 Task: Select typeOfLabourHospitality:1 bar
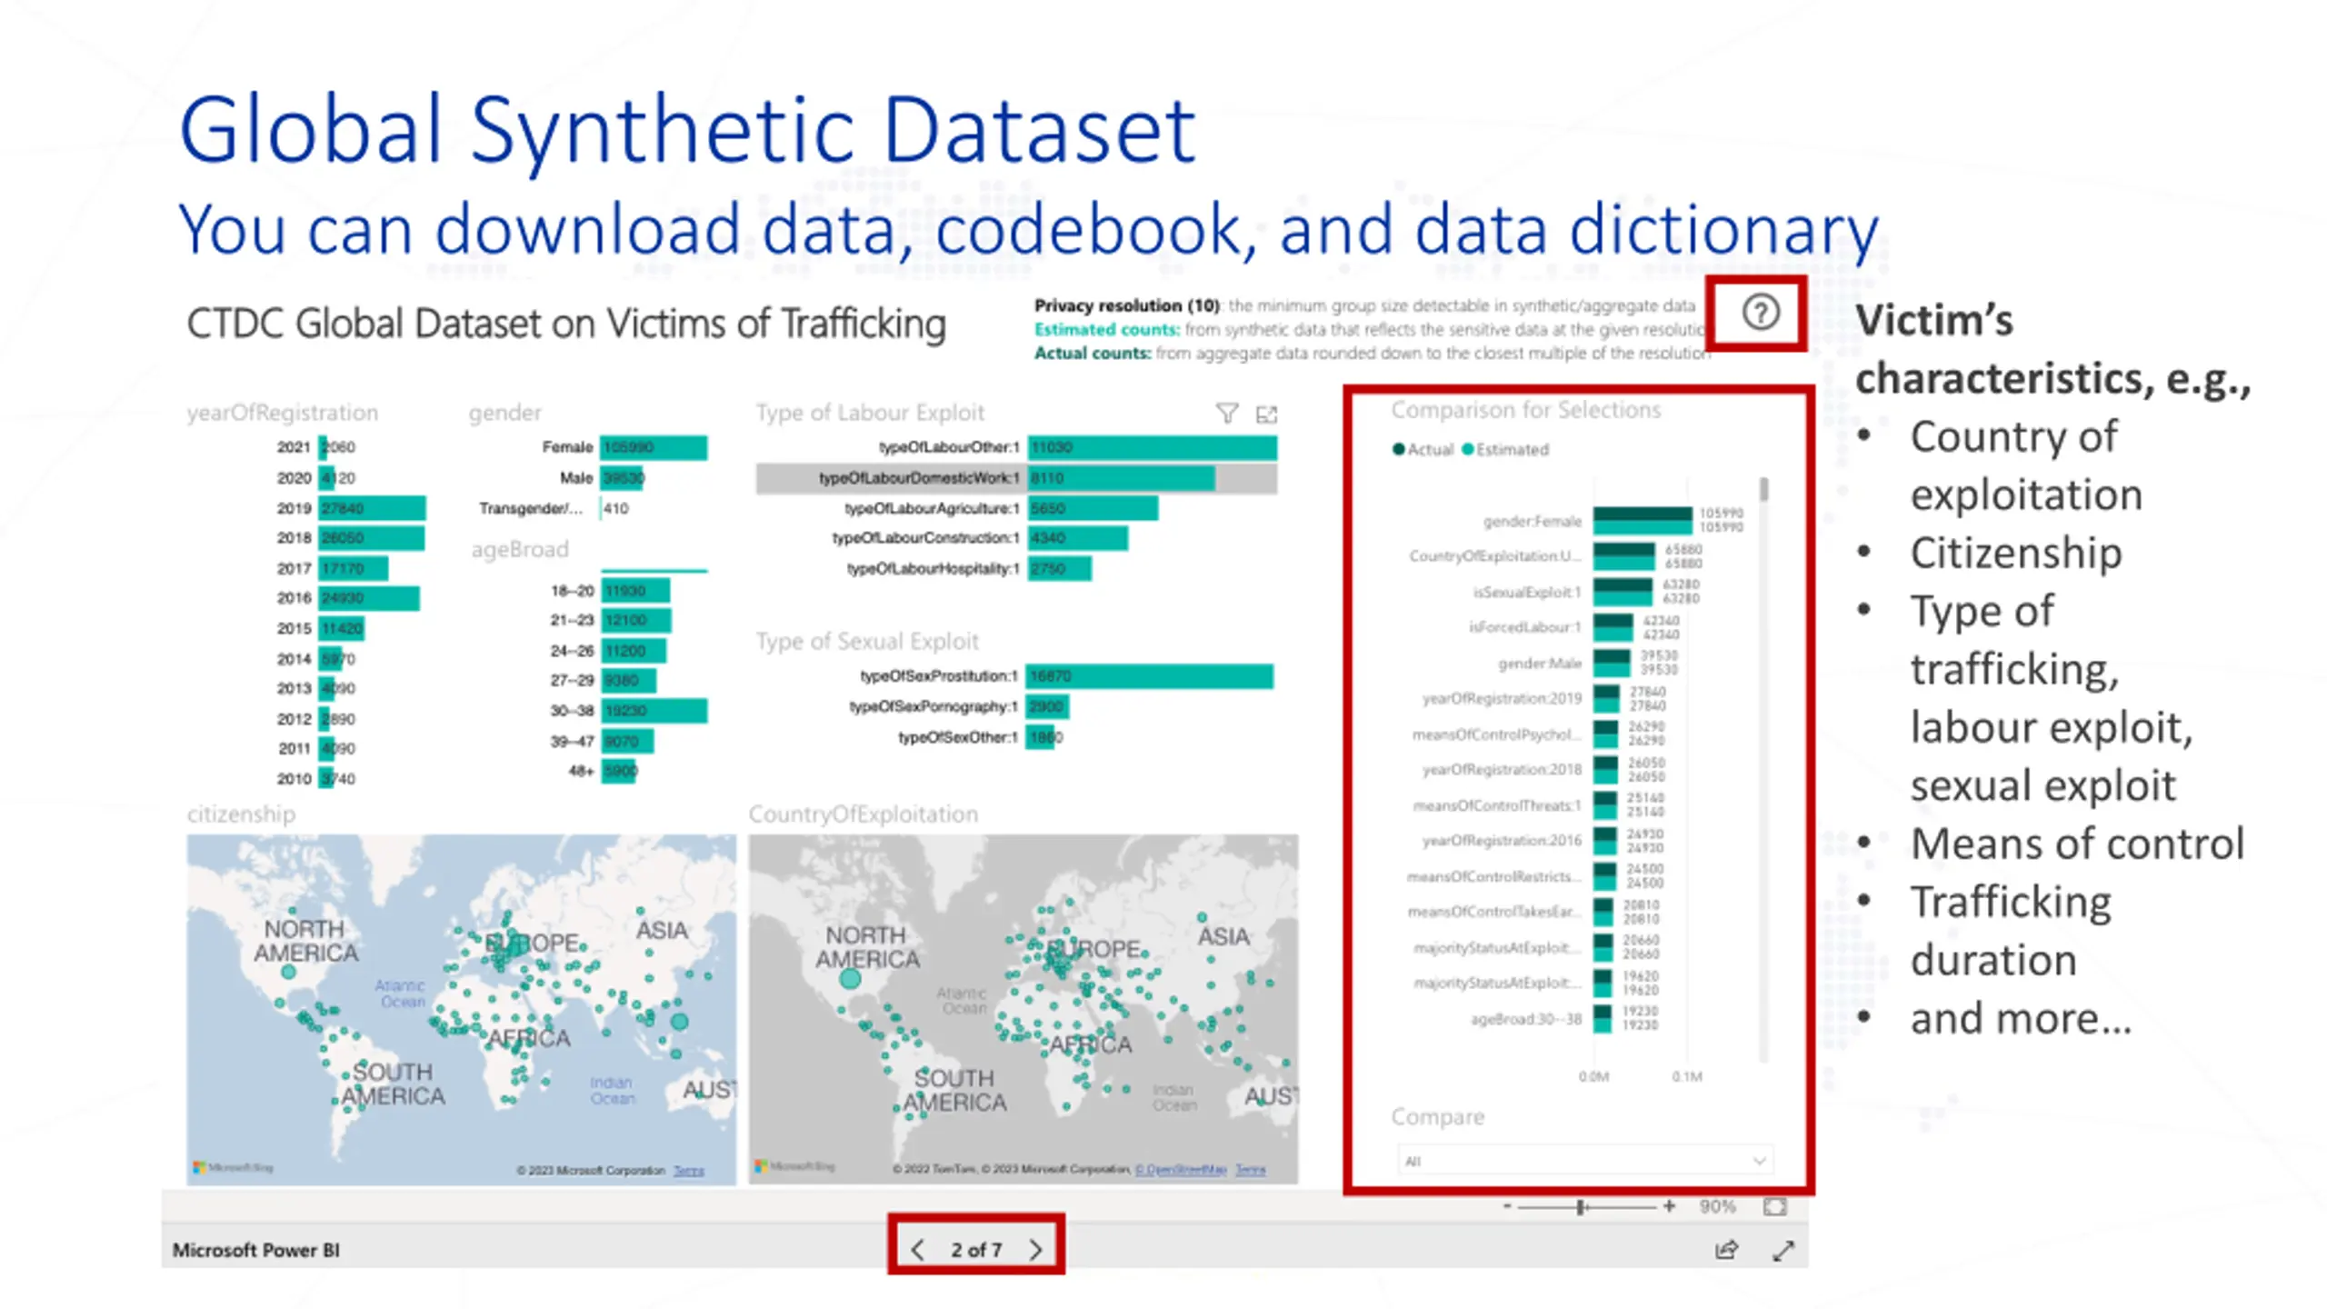[1059, 568]
